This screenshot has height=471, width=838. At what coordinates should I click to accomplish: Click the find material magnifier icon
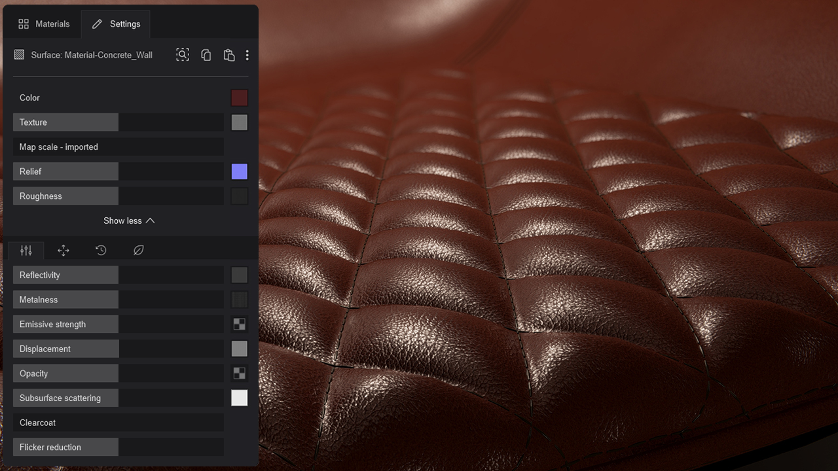(x=183, y=55)
